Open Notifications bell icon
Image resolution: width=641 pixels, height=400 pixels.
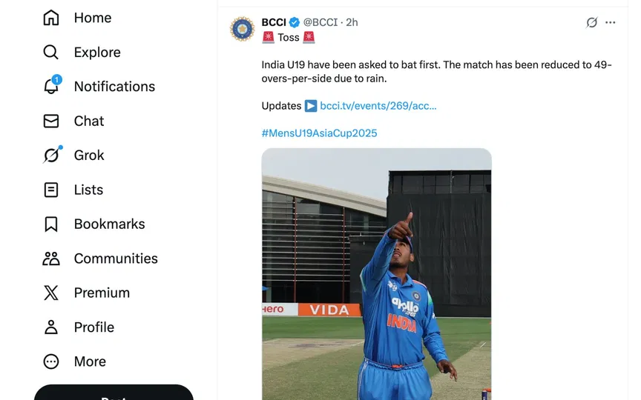point(50,86)
